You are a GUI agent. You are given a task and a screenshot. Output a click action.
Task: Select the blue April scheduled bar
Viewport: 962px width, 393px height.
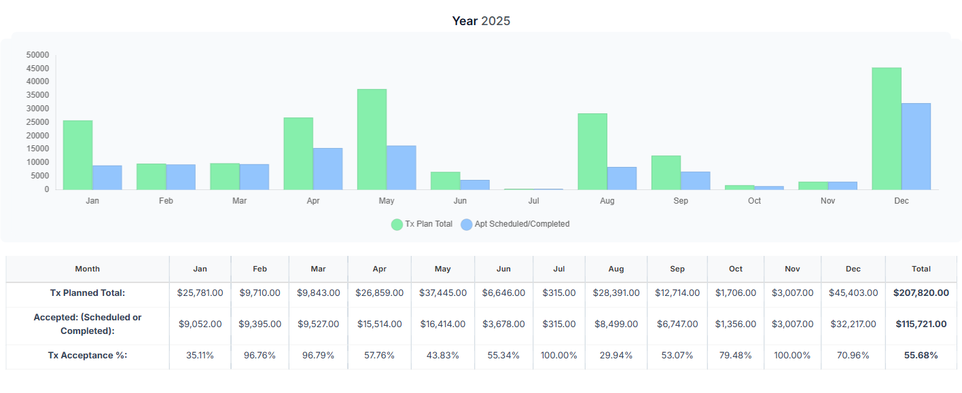[328, 168]
